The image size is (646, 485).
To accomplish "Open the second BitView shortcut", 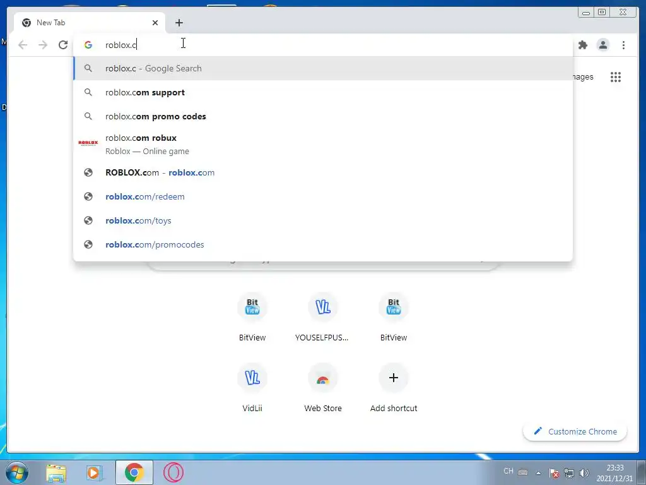I will pyautogui.click(x=394, y=317).
